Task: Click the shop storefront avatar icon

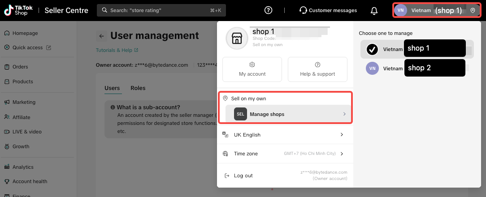Action: pos(237,39)
